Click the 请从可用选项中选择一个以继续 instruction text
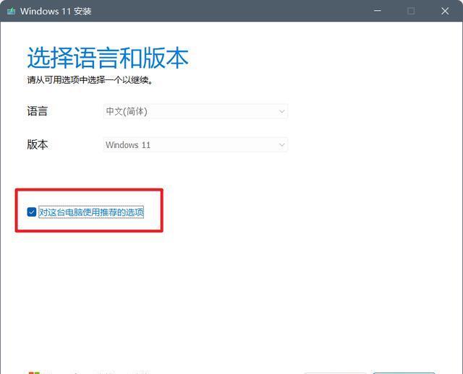 coord(90,80)
